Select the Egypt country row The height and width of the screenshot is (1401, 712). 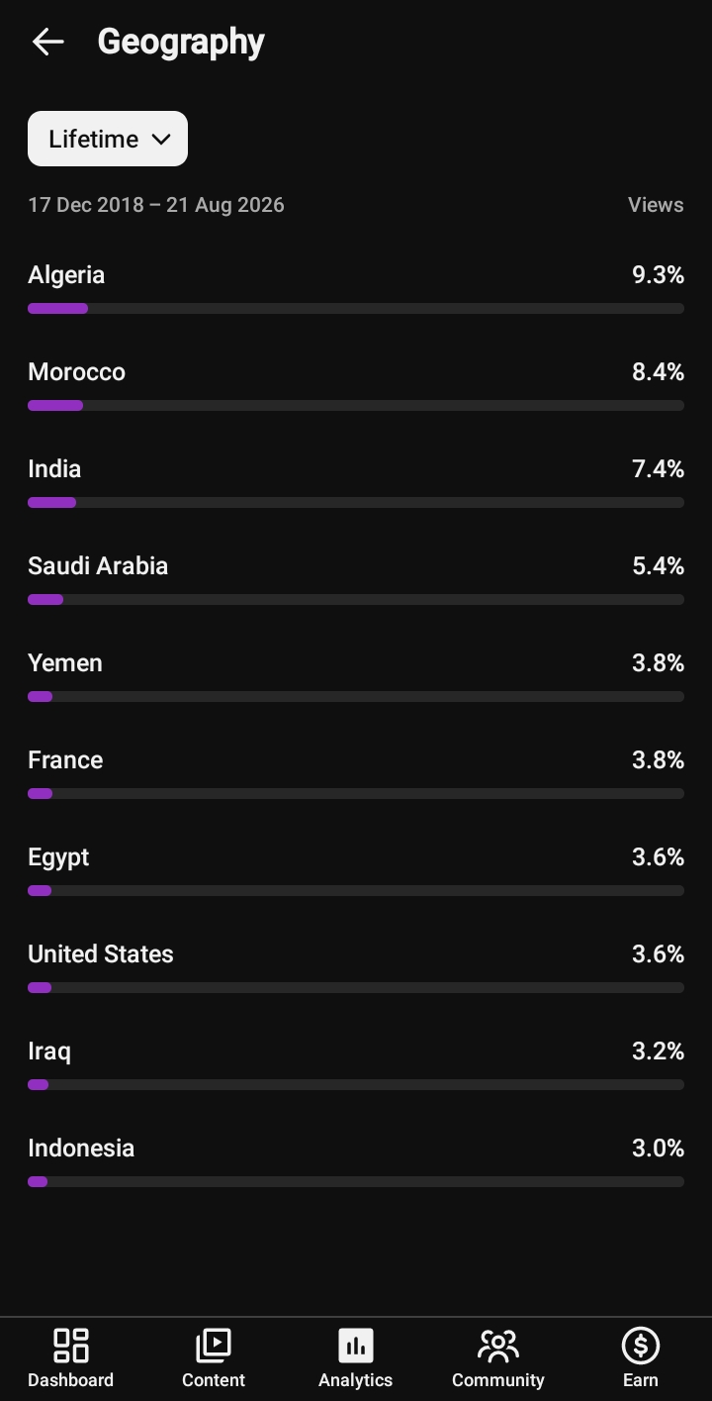[356, 871]
